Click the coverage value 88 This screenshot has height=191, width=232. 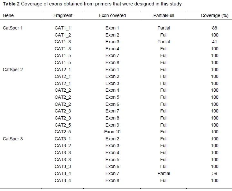[x=215, y=28]
